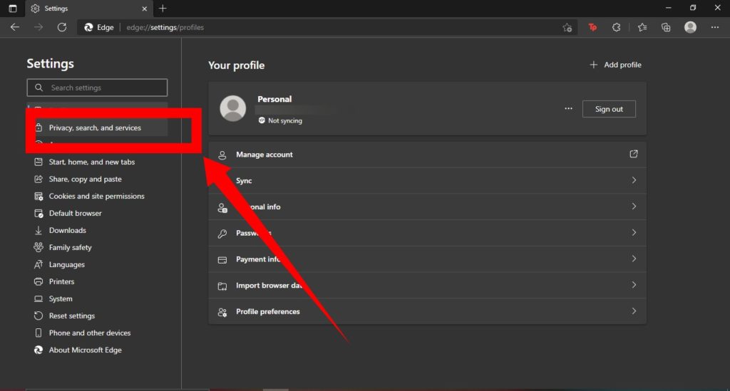Open Settings and more ellipsis menu
Viewport: 730px width, 391px height.
714,28
